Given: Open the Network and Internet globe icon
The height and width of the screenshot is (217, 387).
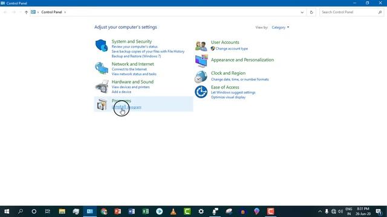Looking at the screenshot, I should 102,68.
